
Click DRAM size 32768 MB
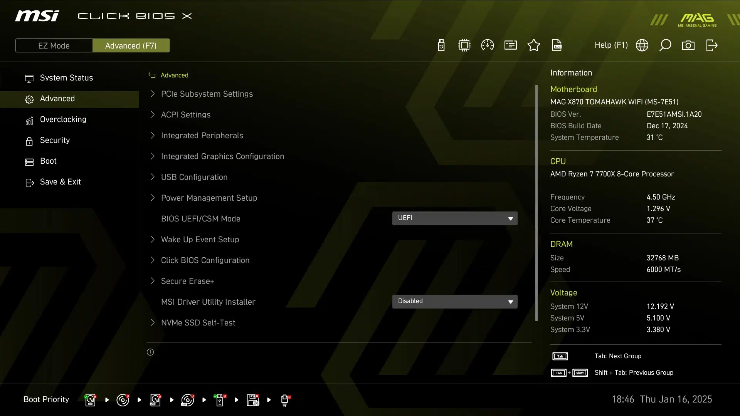coord(663,258)
